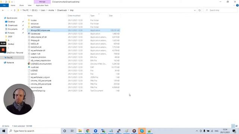Open the taskbar clock and date
This screenshot has width=239, height=134.
[225, 131]
